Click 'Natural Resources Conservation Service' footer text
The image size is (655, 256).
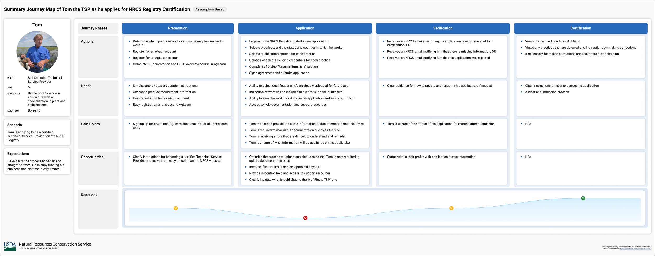[x=55, y=244]
